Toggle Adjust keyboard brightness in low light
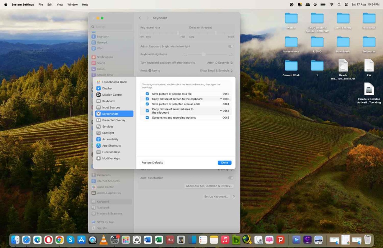The width and height of the screenshot is (383, 248). (231, 46)
